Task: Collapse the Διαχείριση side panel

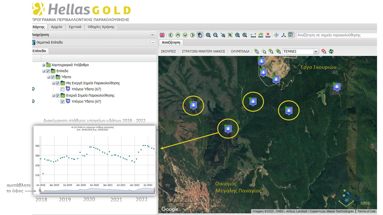Action: [x=153, y=35]
